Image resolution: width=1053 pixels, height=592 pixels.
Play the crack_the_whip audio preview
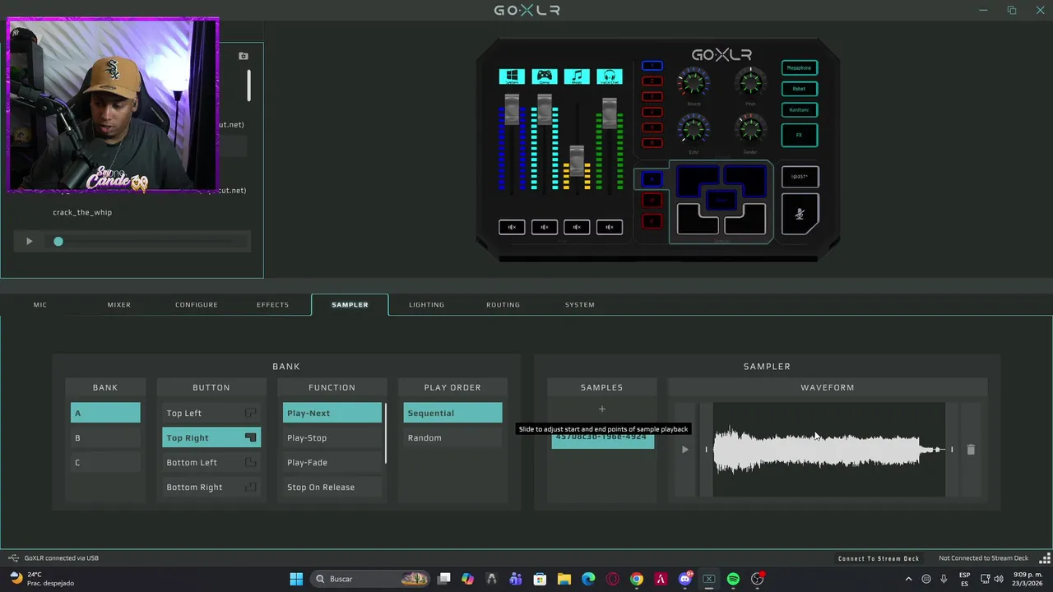[x=29, y=241]
